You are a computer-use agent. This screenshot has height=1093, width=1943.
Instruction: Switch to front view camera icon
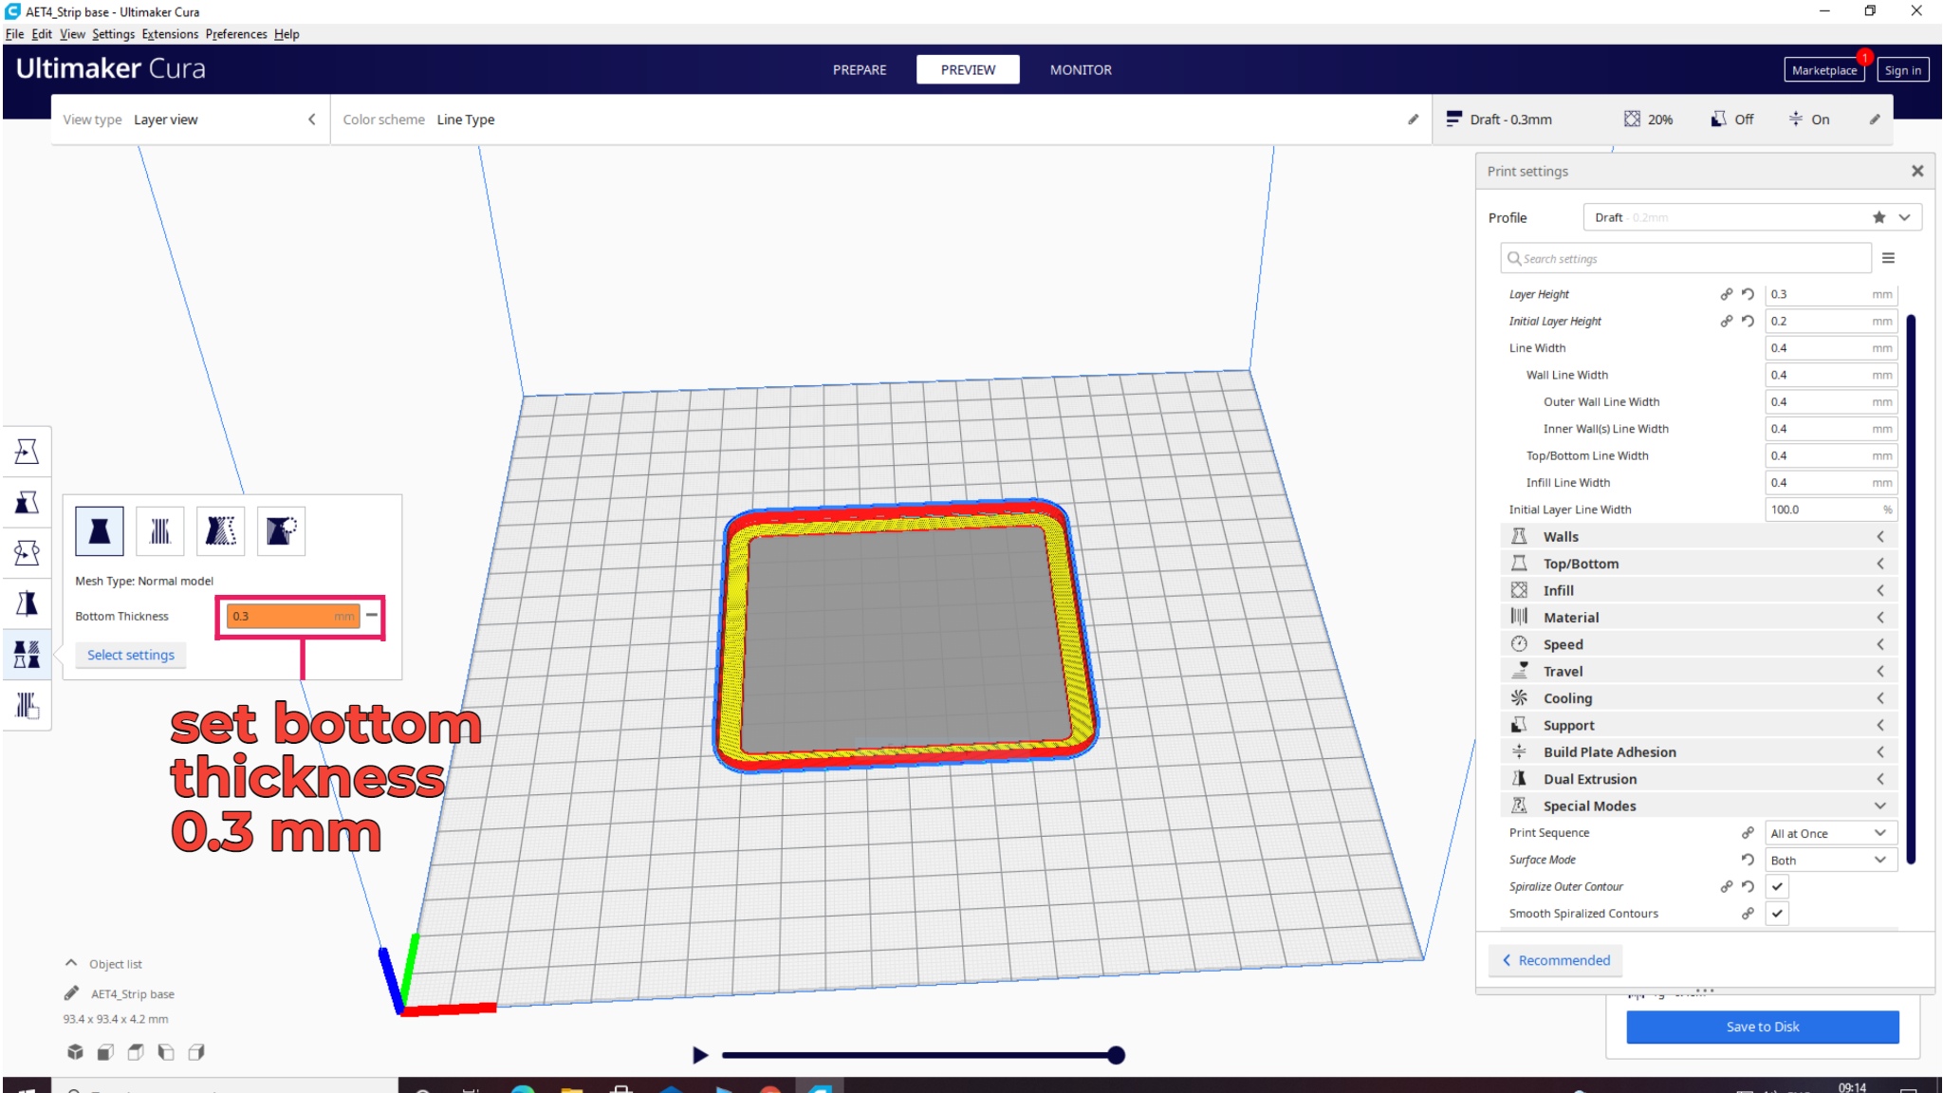tap(105, 1051)
